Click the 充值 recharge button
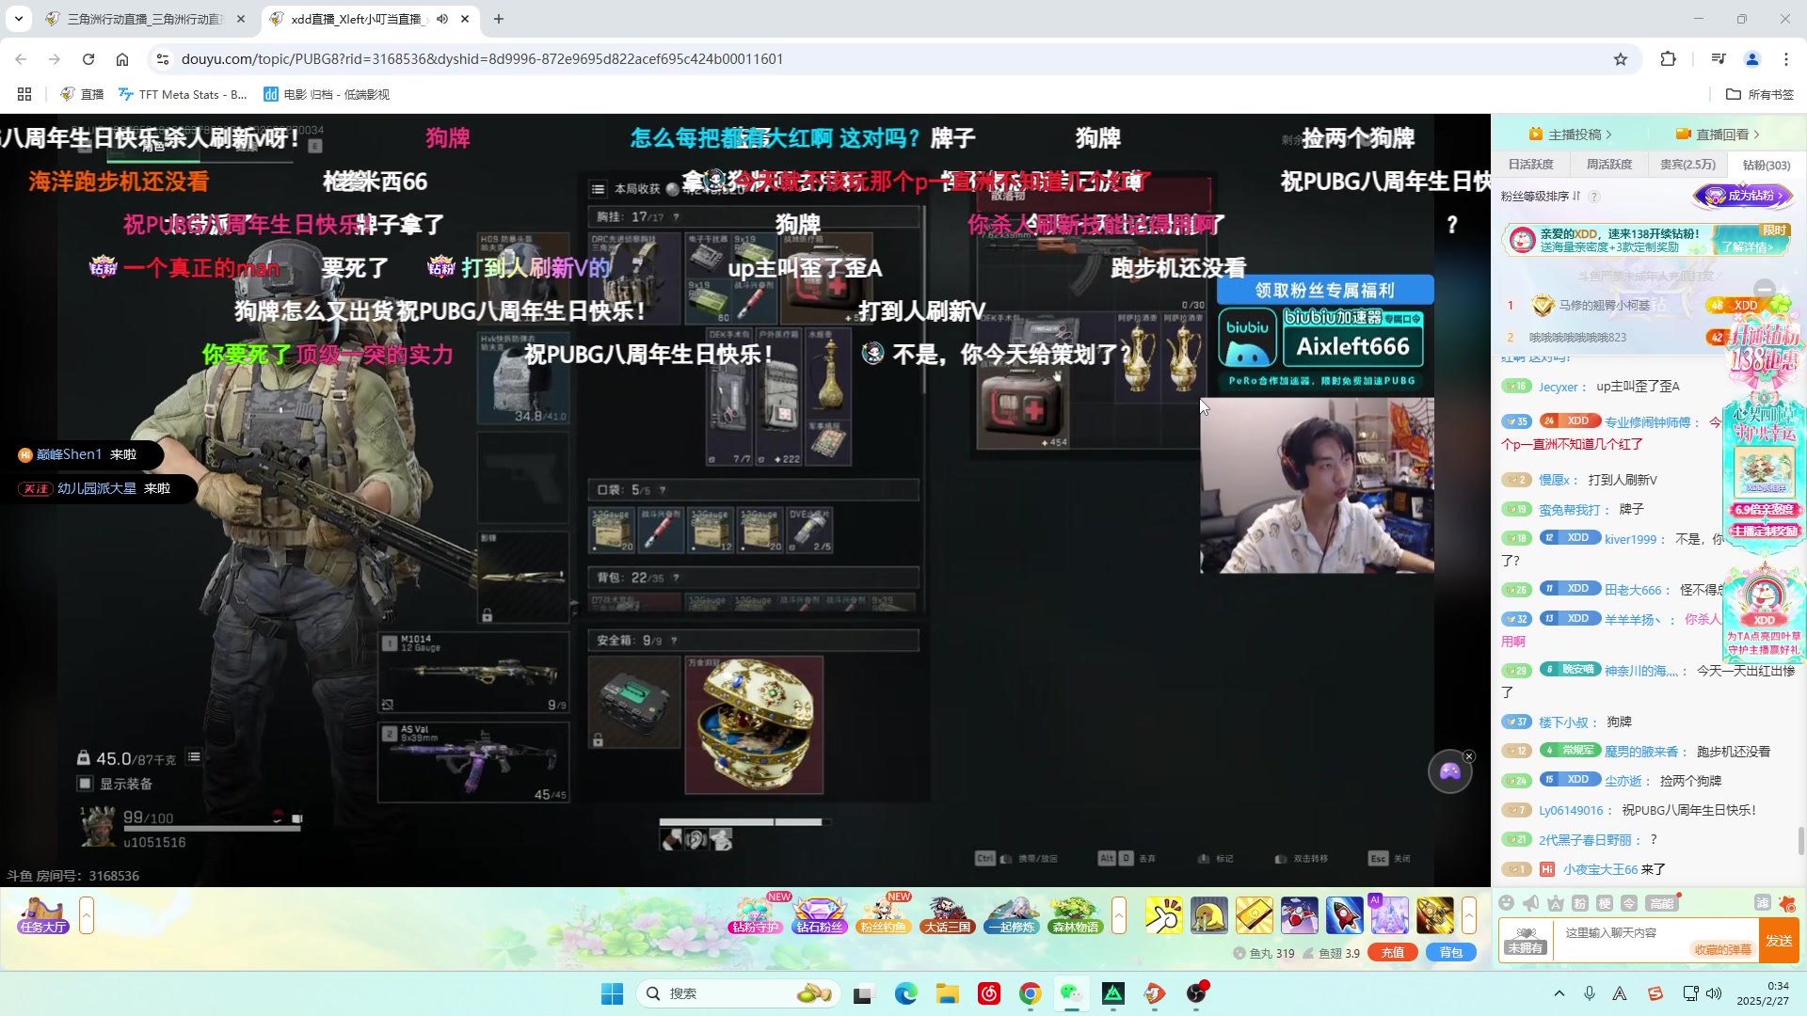The image size is (1807, 1016). coord(1393,953)
